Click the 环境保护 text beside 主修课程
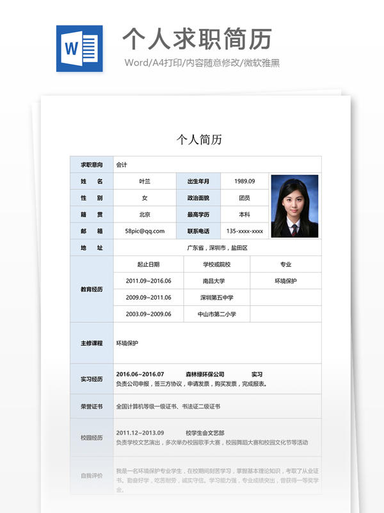The height and width of the screenshot is (513, 384). 127,343
